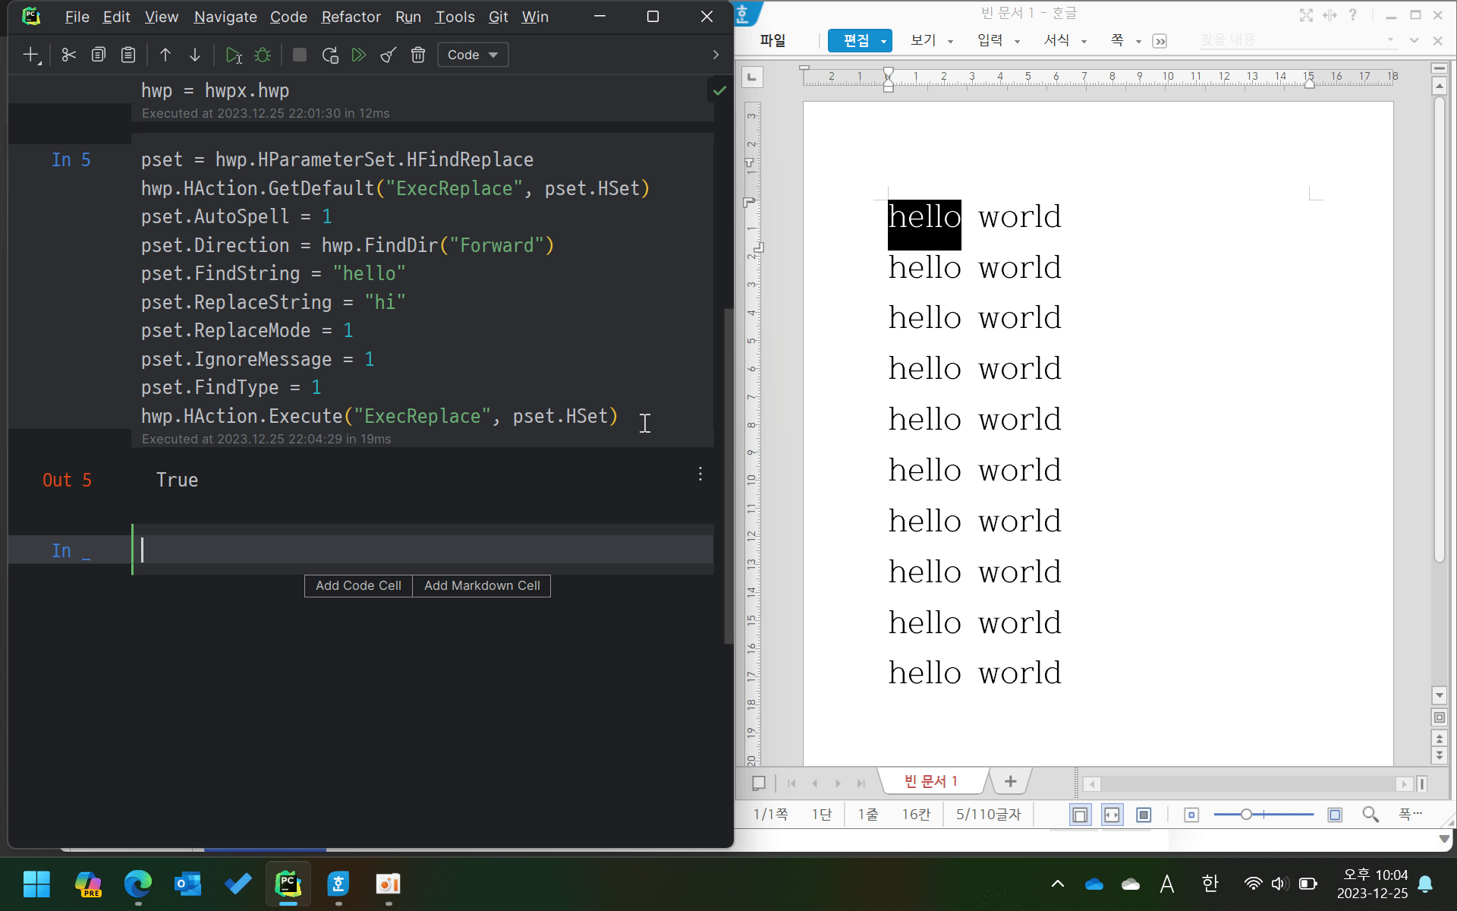Toggle fit-to-width view mode
Screen dimensions: 1457x911
click(x=1112, y=815)
